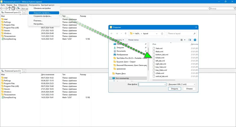The height and width of the screenshot is (127, 236).
Task: Expand the dialog path history dropdown
Action: 157,34
